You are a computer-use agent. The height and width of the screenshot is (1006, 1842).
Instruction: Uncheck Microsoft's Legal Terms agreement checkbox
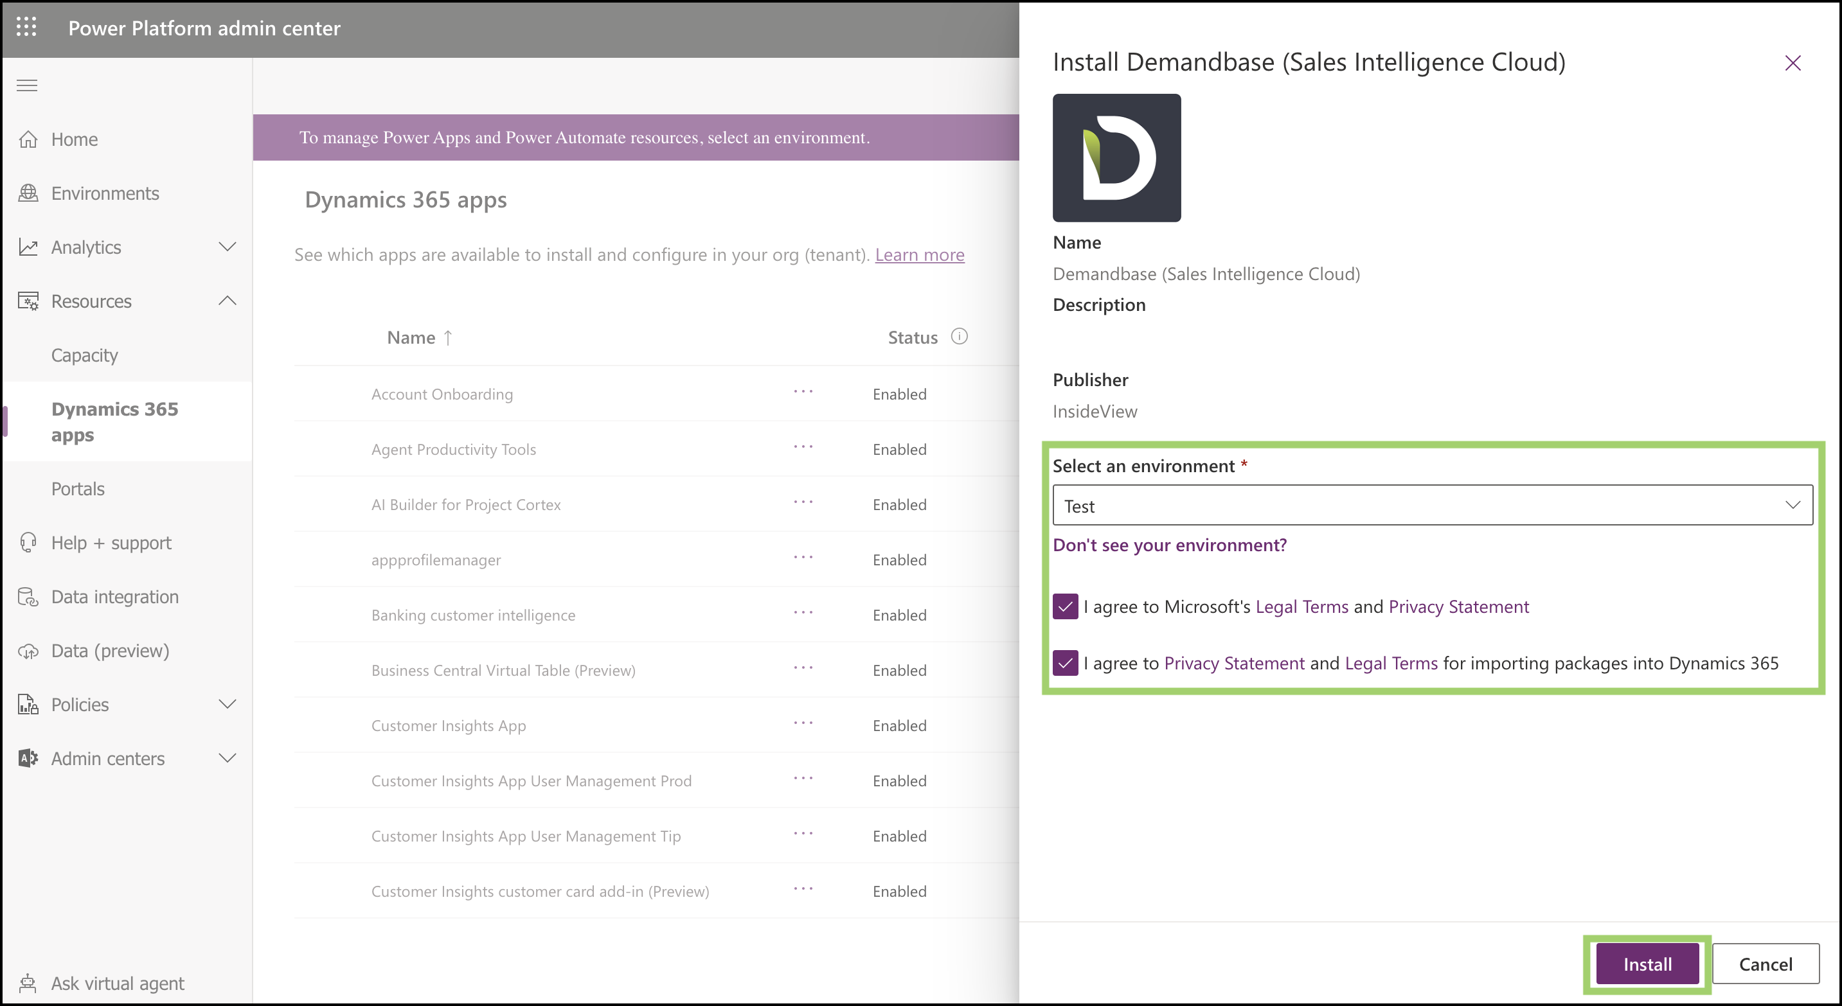tap(1065, 606)
